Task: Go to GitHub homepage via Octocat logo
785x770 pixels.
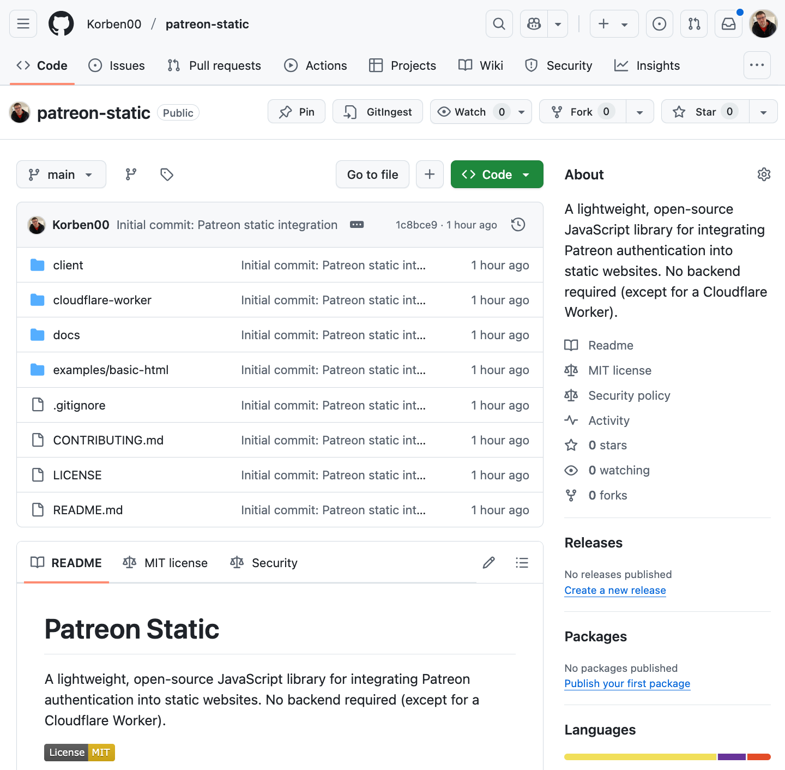Action: [x=61, y=24]
